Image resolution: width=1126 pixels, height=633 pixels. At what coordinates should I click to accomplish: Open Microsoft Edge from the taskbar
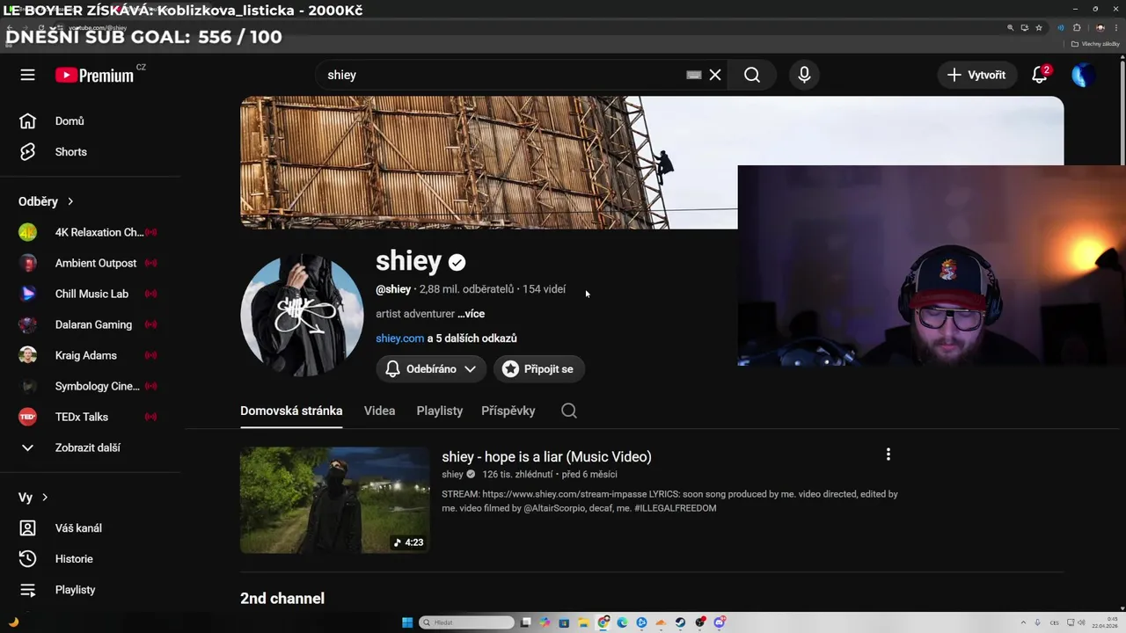click(622, 622)
